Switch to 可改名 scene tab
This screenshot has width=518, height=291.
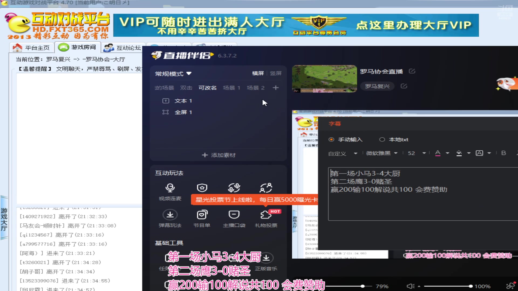tap(207, 88)
